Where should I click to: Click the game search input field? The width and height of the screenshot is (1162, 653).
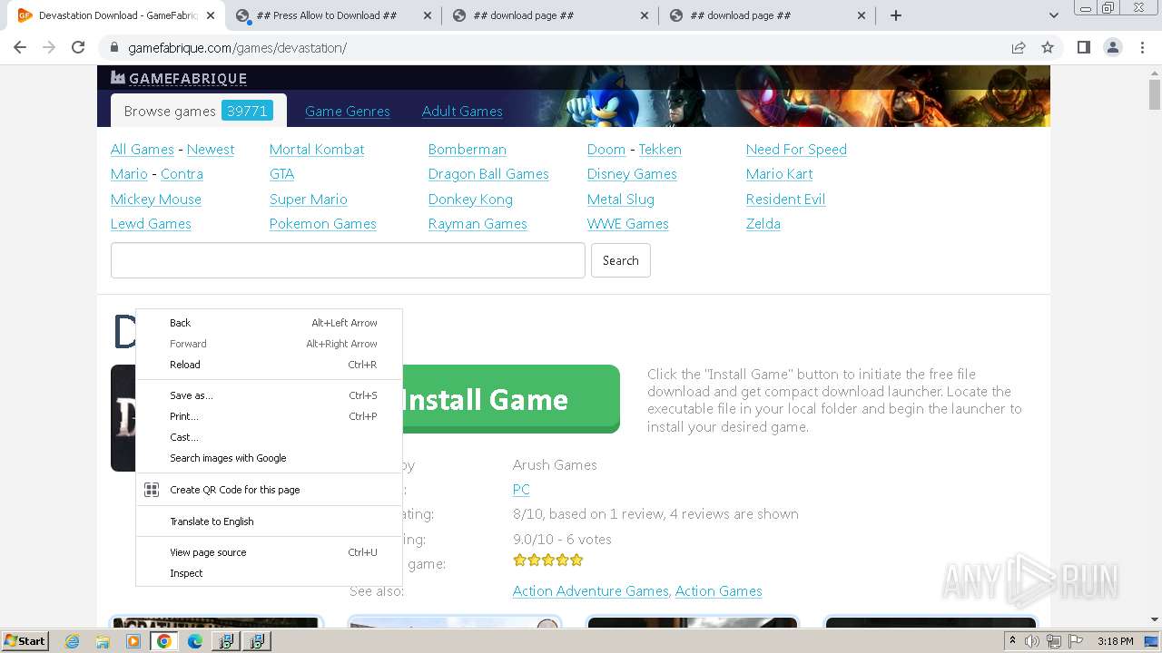(348, 260)
